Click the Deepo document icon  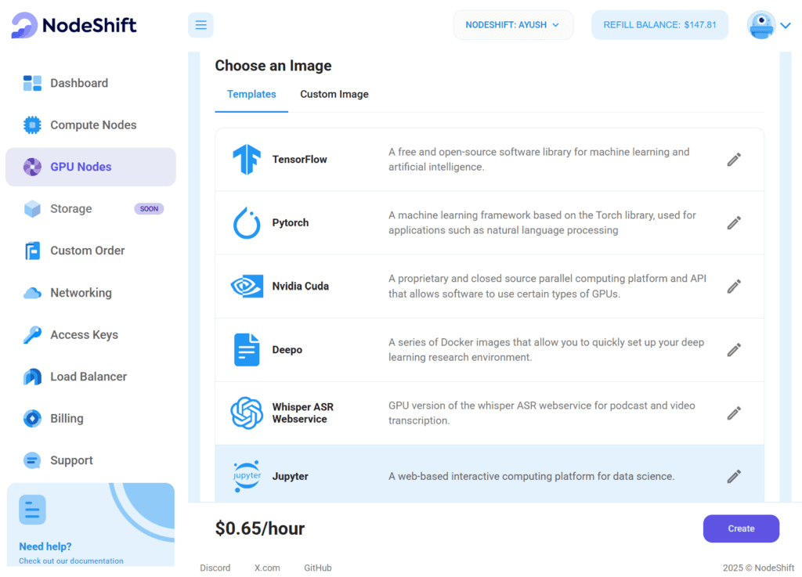(x=247, y=350)
